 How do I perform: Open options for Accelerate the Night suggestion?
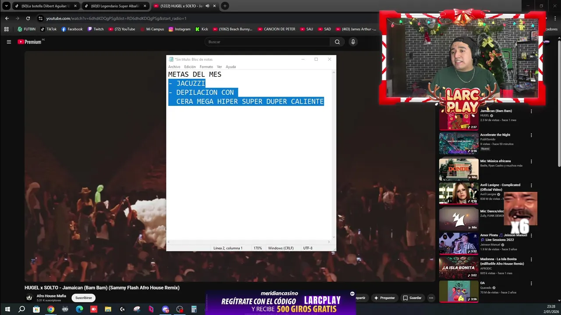[531, 135]
